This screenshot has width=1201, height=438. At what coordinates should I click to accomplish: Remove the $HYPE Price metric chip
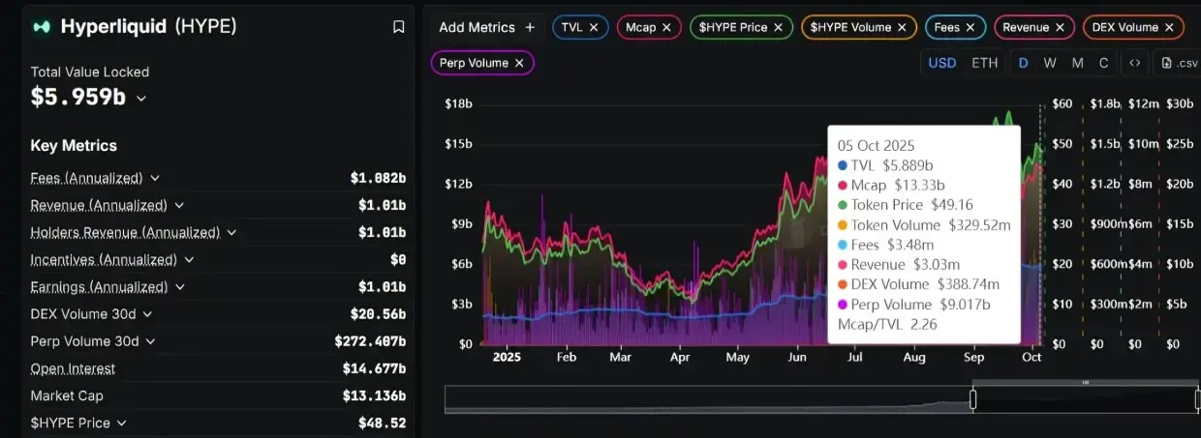coord(778,27)
